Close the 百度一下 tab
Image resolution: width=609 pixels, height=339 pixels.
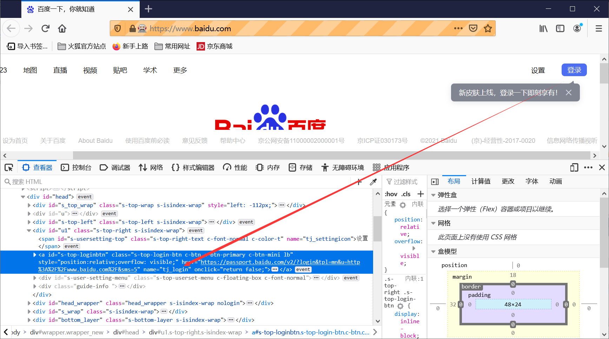[x=131, y=9]
